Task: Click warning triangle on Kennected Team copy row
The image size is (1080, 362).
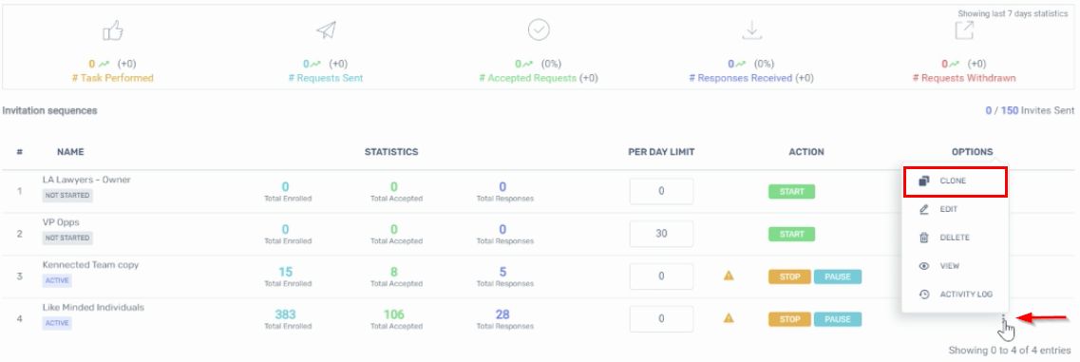Action: click(x=729, y=276)
